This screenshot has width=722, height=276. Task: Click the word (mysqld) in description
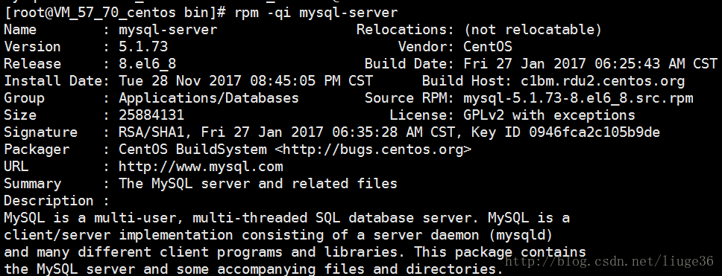(521, 235)
